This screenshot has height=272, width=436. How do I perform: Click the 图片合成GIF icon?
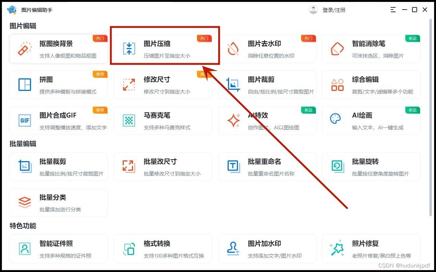[x=25, y=120]
